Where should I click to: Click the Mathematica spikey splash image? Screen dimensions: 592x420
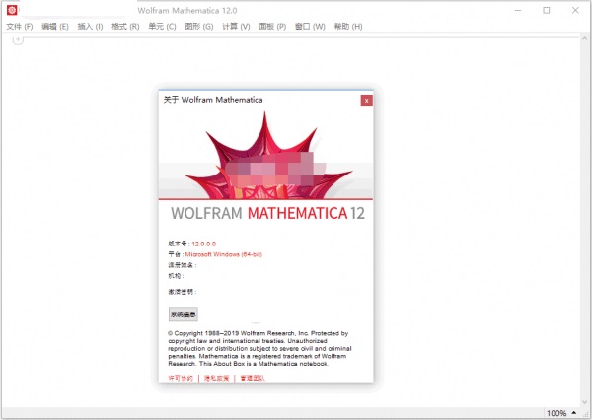tap(265, 155)
